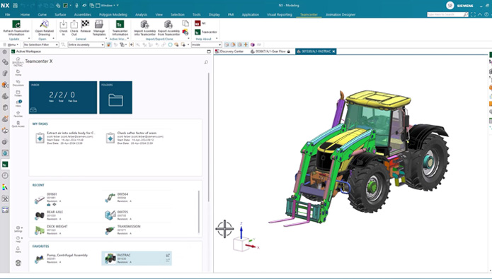Select Home icon in Active Workspace sidebar
The image size is (492, 279).
(x=18, y=73)
